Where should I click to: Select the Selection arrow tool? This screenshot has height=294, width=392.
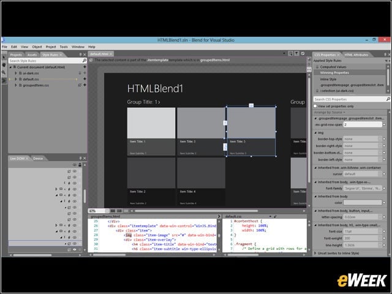(x=4, y=57)
